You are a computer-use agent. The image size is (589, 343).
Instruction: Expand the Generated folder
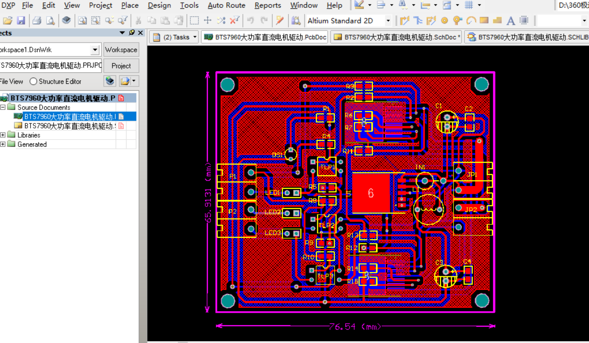pyautogui.click(x=3, y=144)
